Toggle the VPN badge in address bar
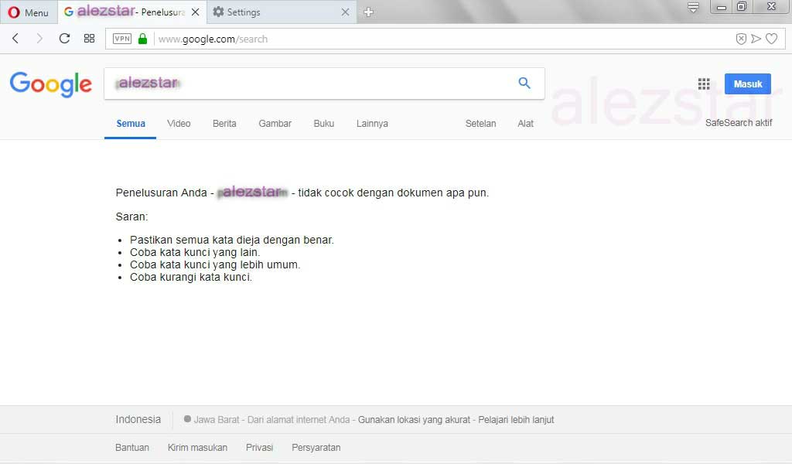This screenshot has width=792, height=464. 122,39
